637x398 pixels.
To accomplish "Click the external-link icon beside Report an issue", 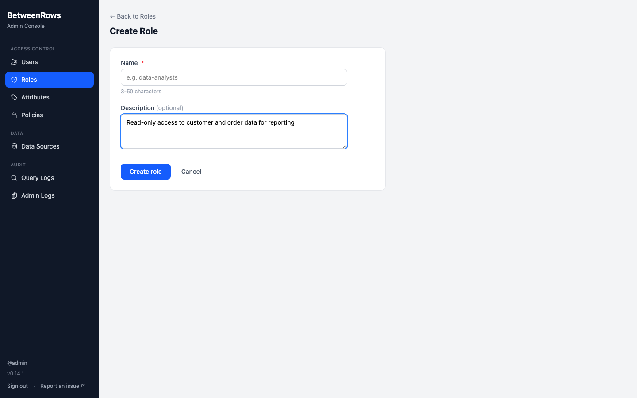I will [84, 386].
